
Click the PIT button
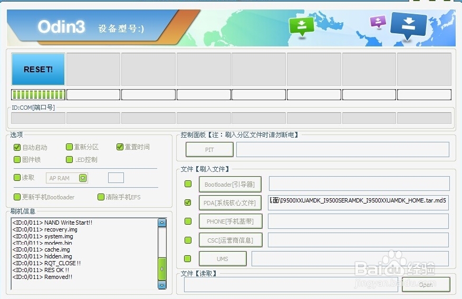pos(209,150)
